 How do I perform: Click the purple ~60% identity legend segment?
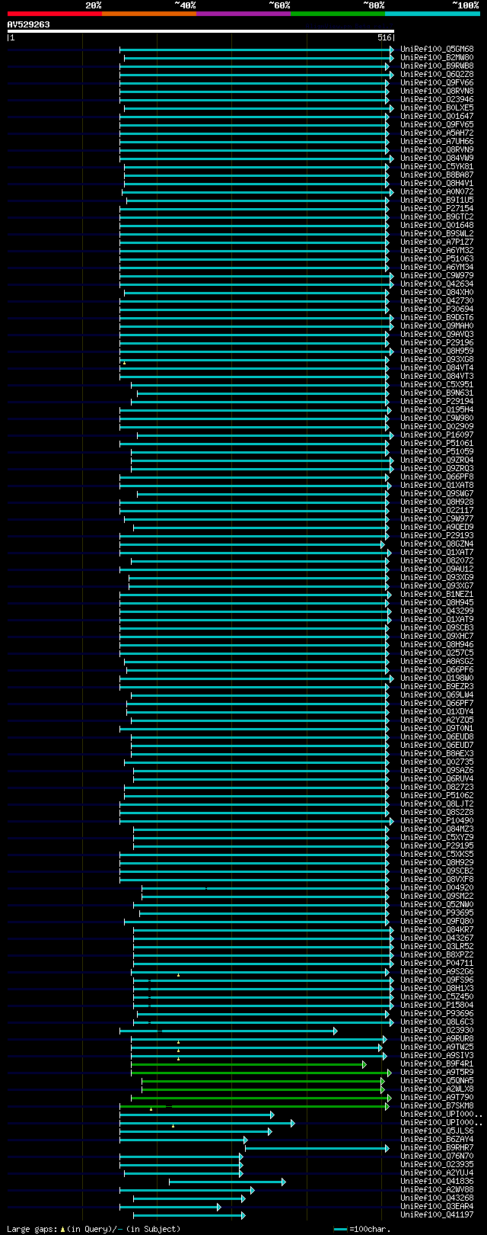point(243,14)
